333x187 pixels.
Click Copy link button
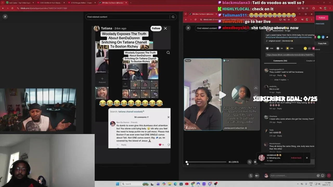coord(322,43)
